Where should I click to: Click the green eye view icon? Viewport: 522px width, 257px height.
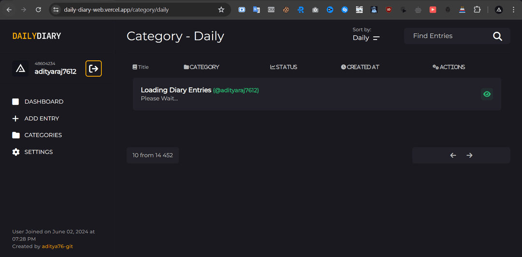coord(487,94)
